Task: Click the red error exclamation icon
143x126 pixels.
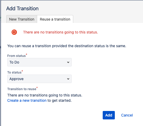Action: point(14,32)
